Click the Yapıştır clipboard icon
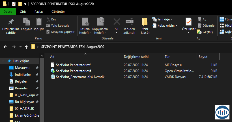Image resolution: width=232 pixels, height=122 pixels. [x=39, y=22]
